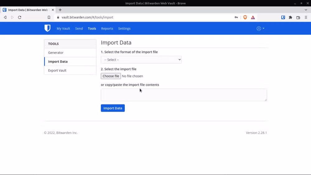Open Generator in the Tools sidebar
This screenshot has height=175, width=311.
pos(70,53)
